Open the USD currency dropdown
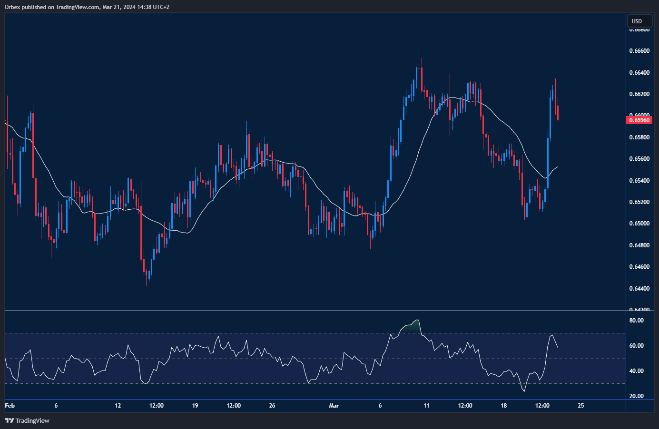 tap(639, 21)
